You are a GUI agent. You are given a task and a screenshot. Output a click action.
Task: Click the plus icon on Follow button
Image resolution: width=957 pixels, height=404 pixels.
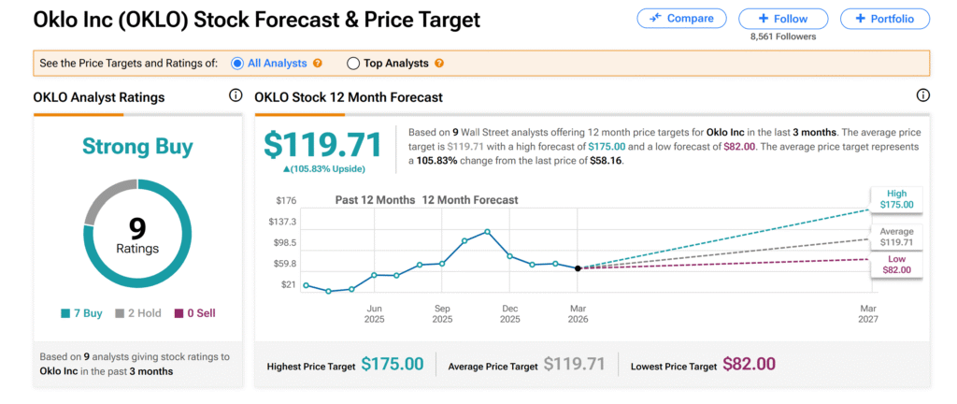pos(764,19)
